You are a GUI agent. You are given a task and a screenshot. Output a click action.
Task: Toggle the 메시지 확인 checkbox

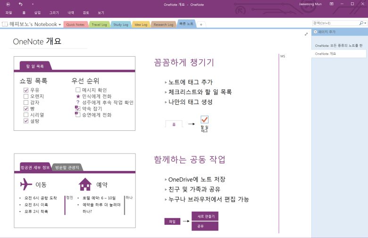78,90
